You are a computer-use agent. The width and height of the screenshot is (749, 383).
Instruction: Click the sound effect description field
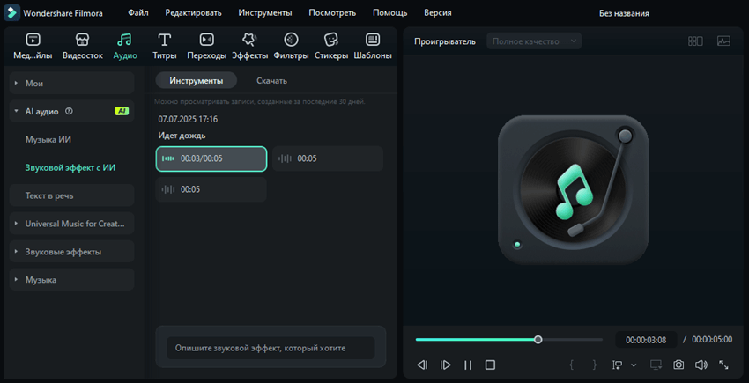(271, 348)
